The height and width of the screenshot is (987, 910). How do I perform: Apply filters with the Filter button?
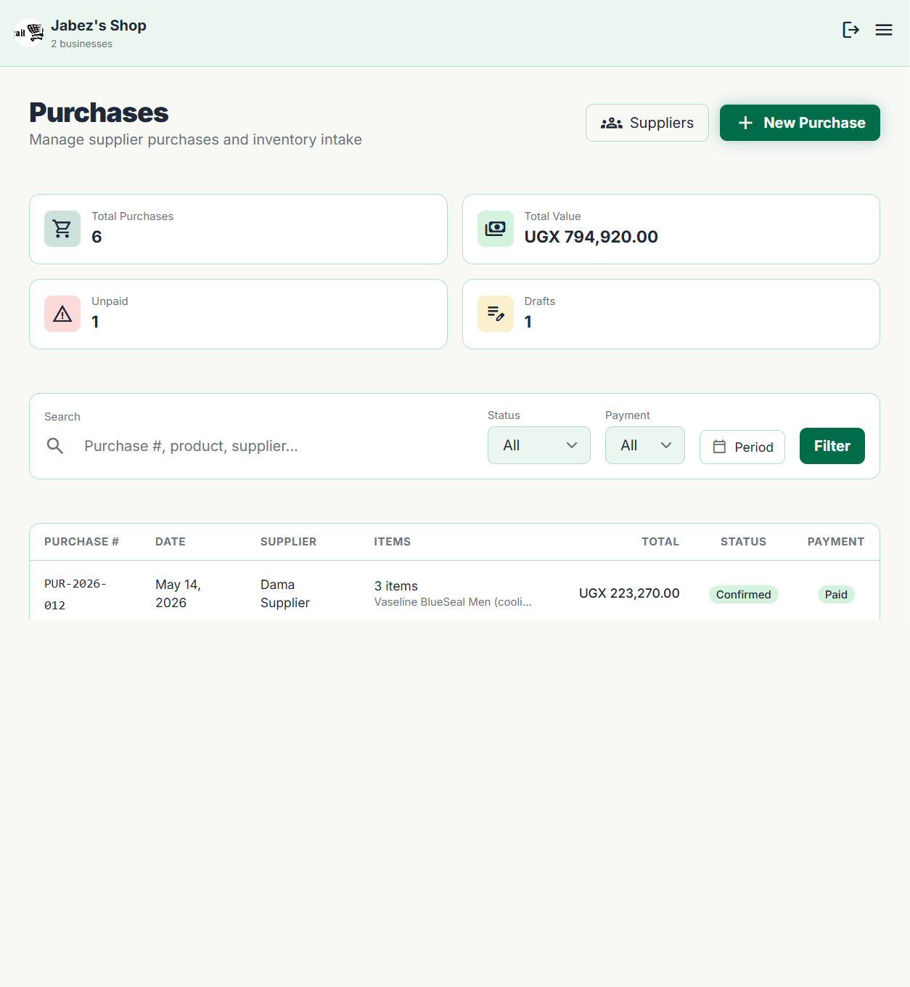[832, 446]
